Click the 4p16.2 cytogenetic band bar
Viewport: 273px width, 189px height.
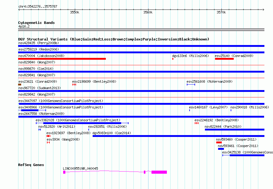click(141, 30)
